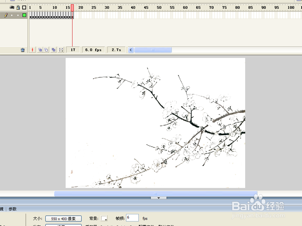The width and height of the screenshot is (302, 226).
Task: Click the center frame button
Action: coord(33,50)
